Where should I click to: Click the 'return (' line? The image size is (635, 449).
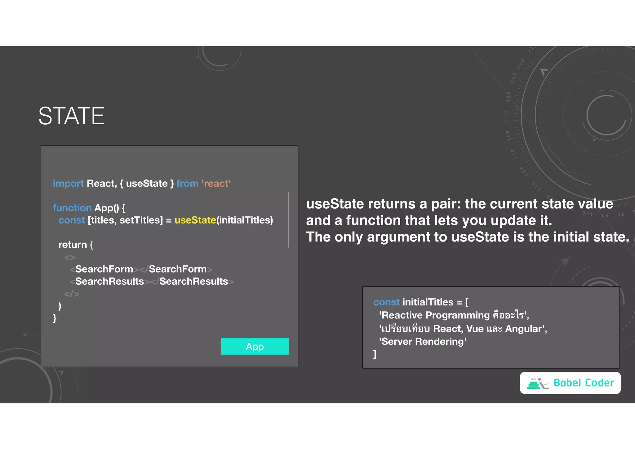point(76,245)
